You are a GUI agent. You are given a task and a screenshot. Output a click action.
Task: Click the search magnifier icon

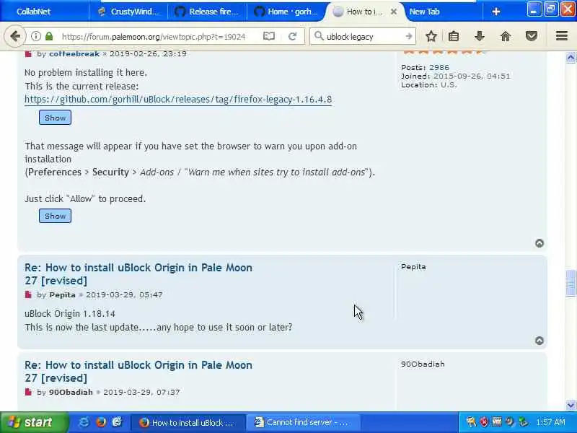pyautogui.click(x=319, y=36)
